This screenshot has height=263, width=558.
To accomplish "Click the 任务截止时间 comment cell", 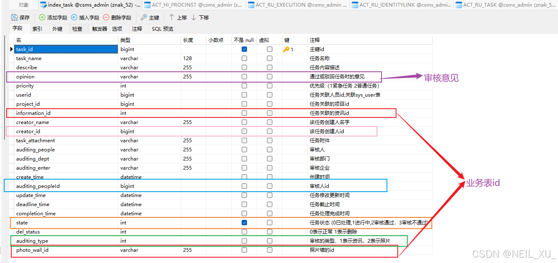I will coord(370,204).
